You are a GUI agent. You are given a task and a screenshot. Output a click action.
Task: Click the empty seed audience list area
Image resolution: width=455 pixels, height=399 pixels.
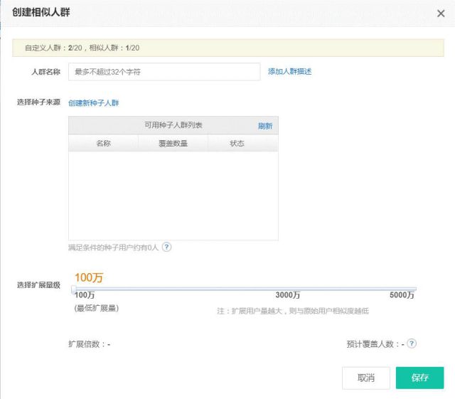click(x=173, y=196)
